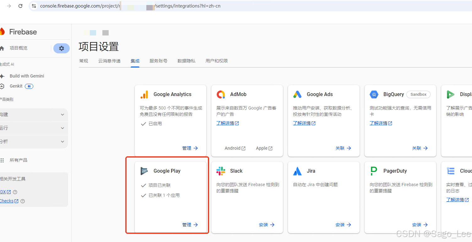
Task: Click the BigQuery logo icon
Action: point(374,94)
